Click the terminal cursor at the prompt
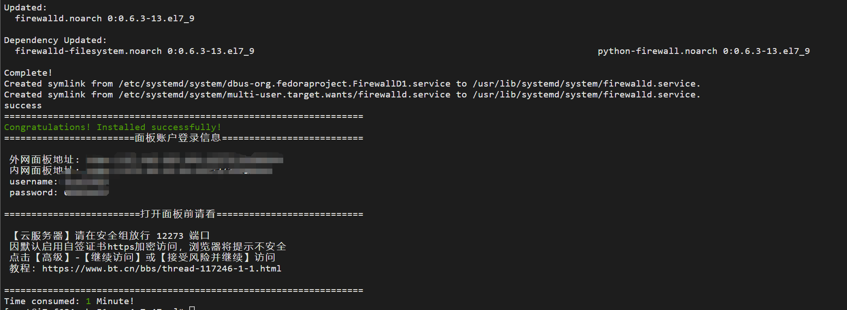The height and width of the screenshot is (310, 847). [x=192, y=308]
